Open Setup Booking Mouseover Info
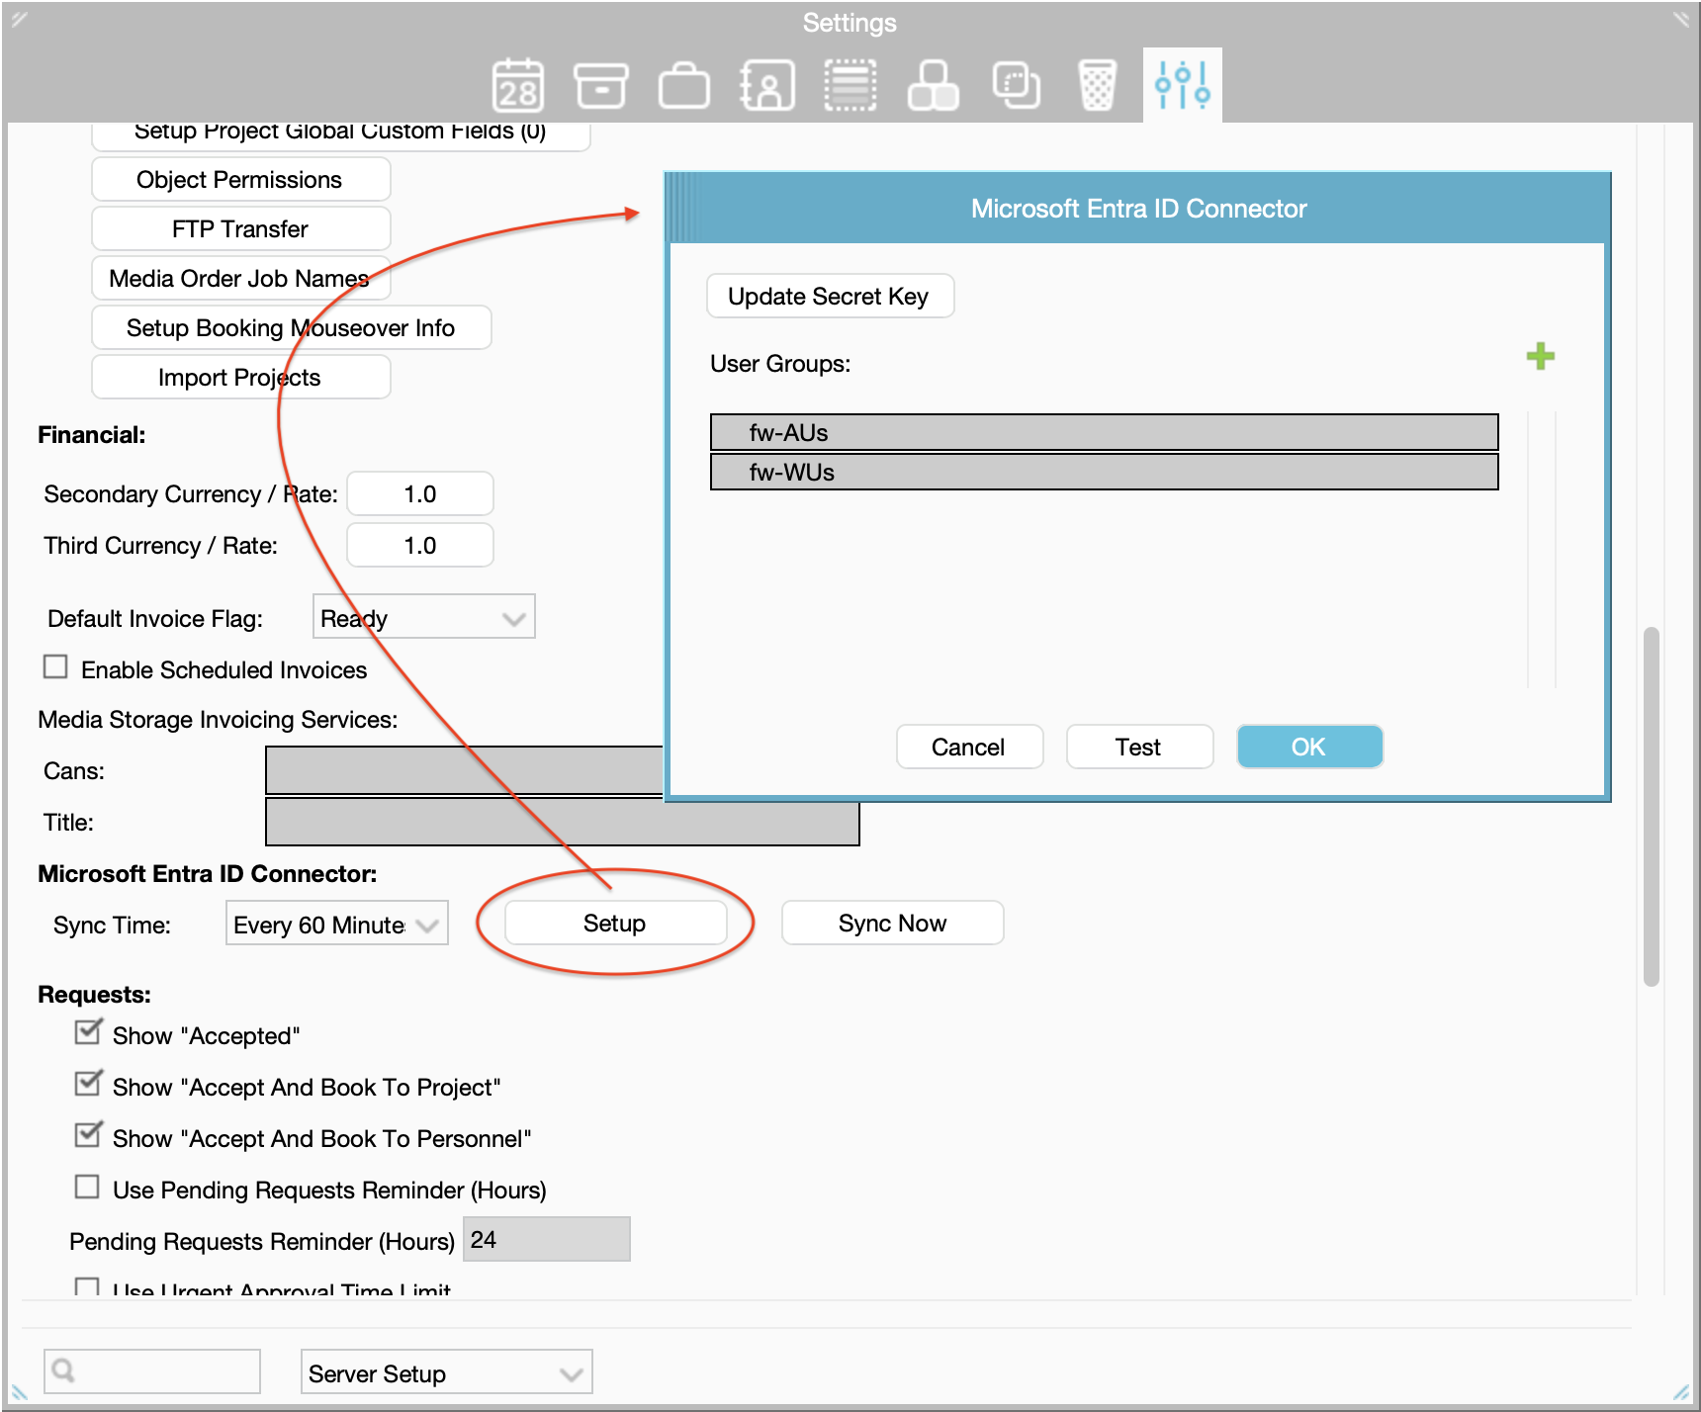Image resolution: width=1701 pixels, height=1412 pixels. 291,328
